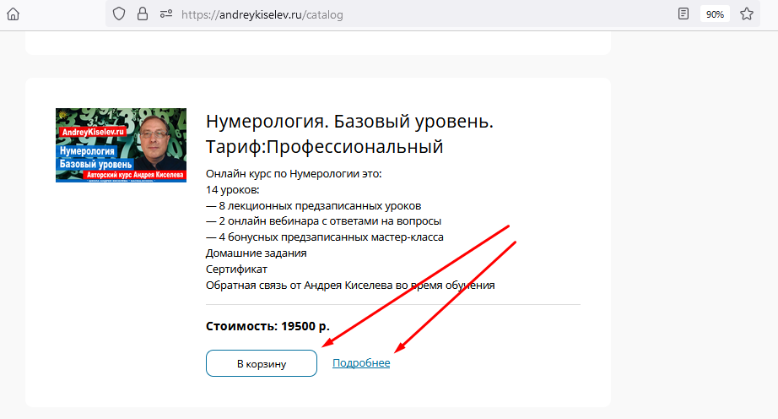This screenshot has height=419, width=778.
Task: Add course with 'В корзину' button
Action: coord(262,363)
